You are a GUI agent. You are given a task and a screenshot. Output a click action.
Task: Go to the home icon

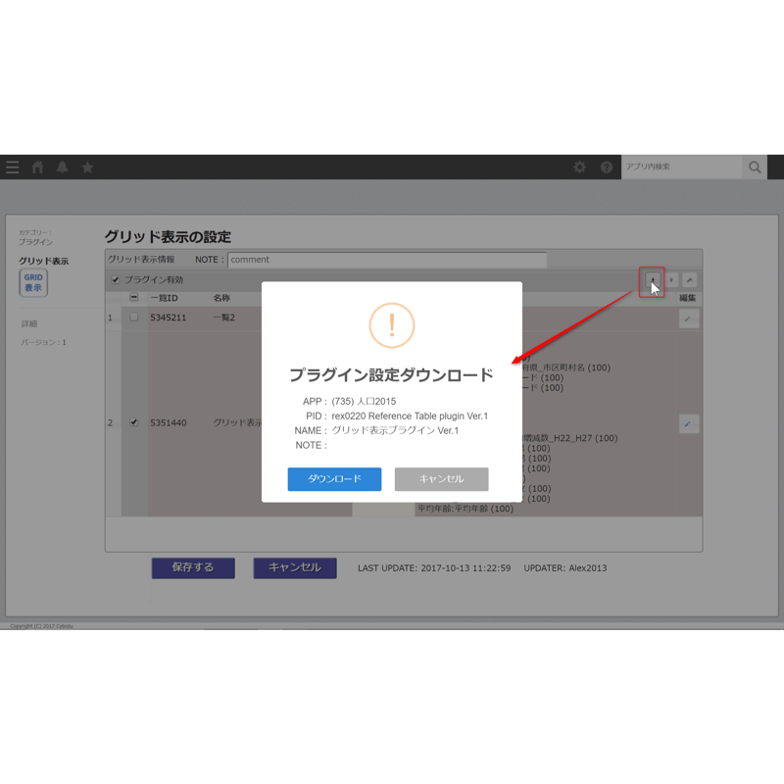click(37, 167)
